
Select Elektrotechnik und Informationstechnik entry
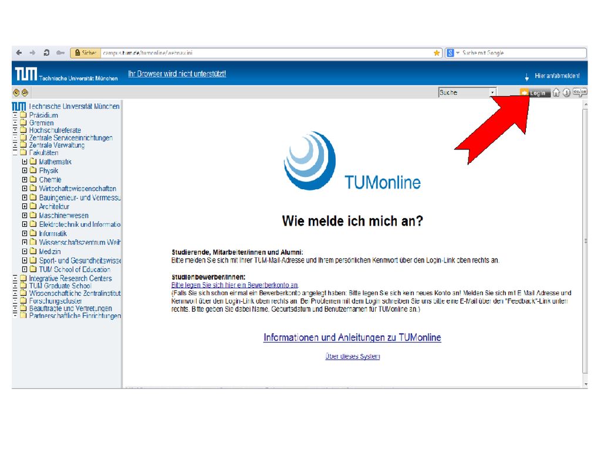(x=80, y=224)
